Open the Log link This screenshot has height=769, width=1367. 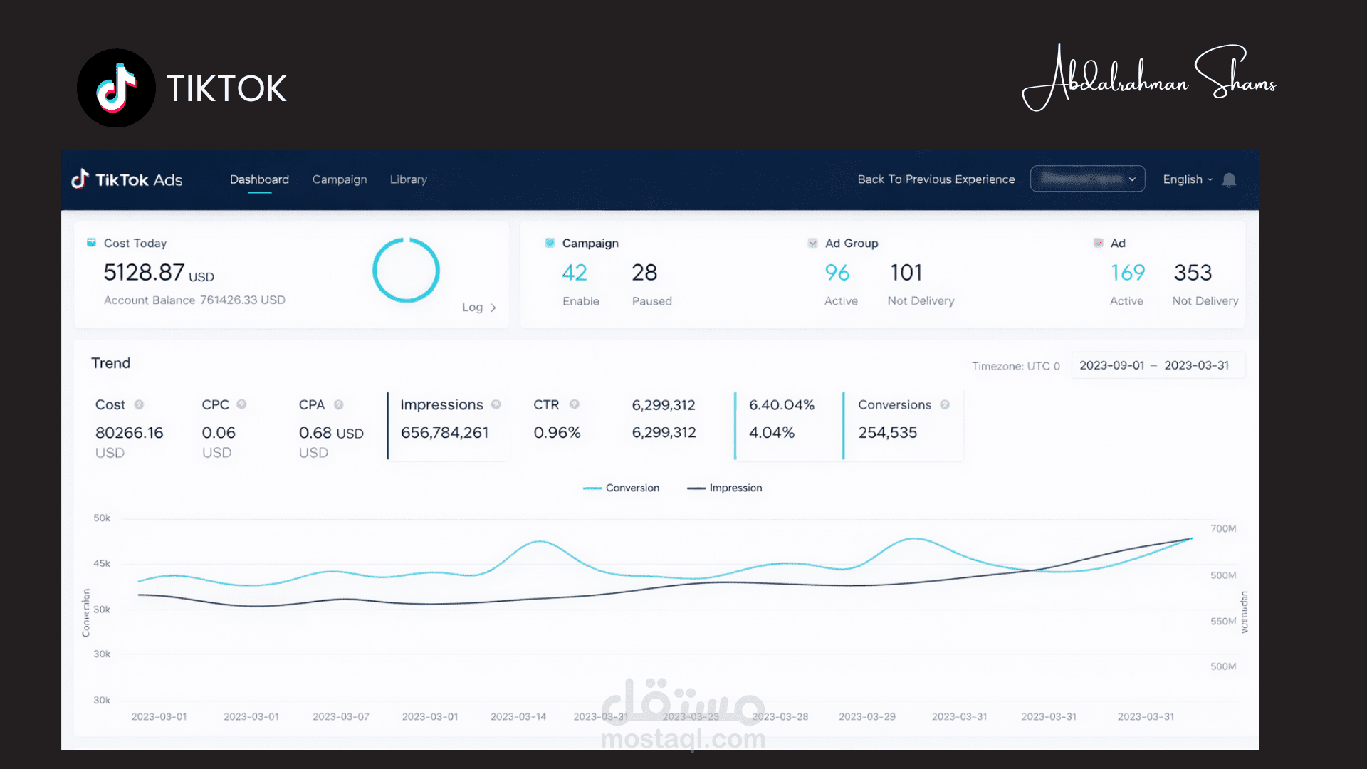pyautogui.click(x=479, y=308)
